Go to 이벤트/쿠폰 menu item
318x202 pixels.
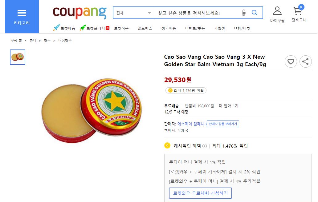195,28
